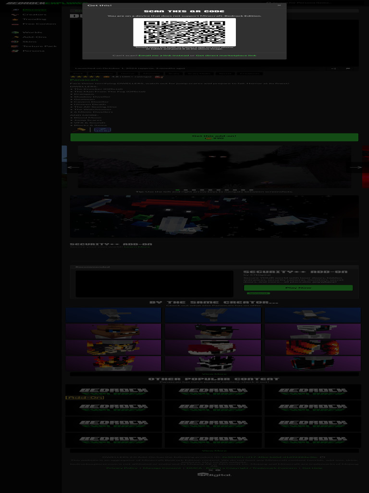Select the first carousel indicator dot
Viewport: 369px width, 493px height.
coord(178,190)
